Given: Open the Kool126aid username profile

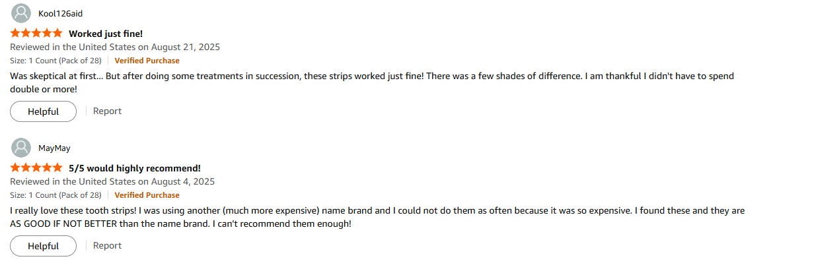Looking at the screenshot, I should click(x=60, y=14).
